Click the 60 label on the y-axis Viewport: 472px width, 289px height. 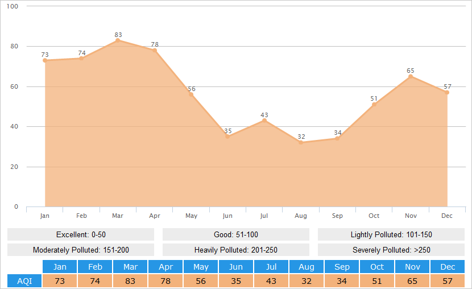[14, 86]
